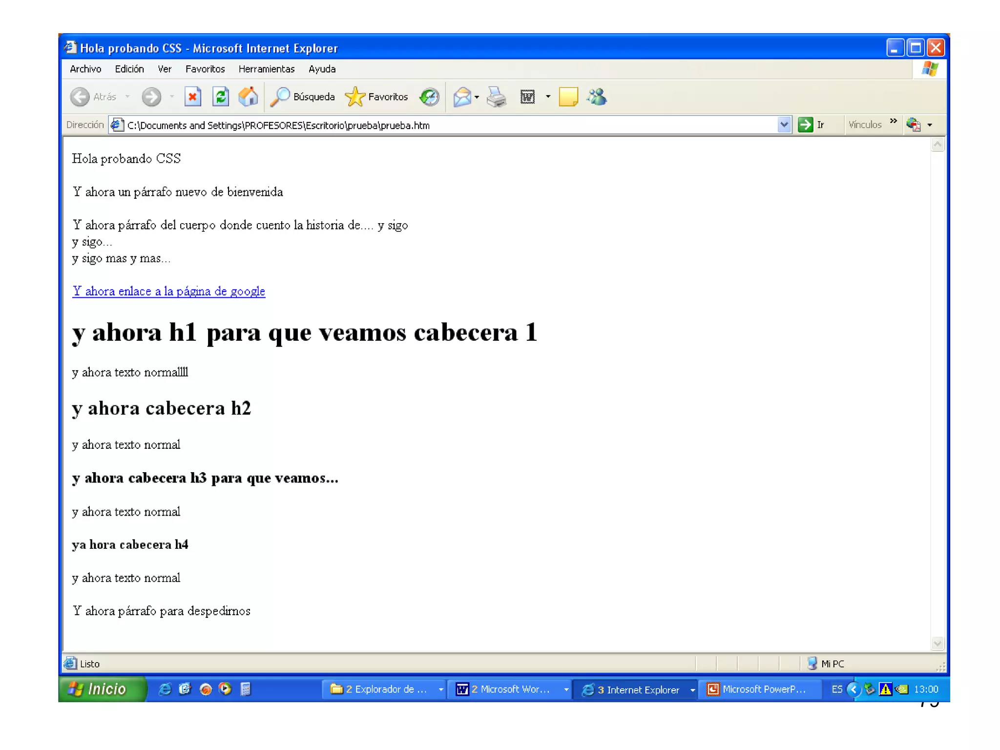Open the Búsqueda search button

pos(303,97)
